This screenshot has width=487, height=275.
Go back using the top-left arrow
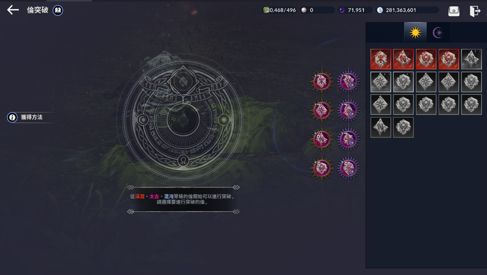(13, 10)
